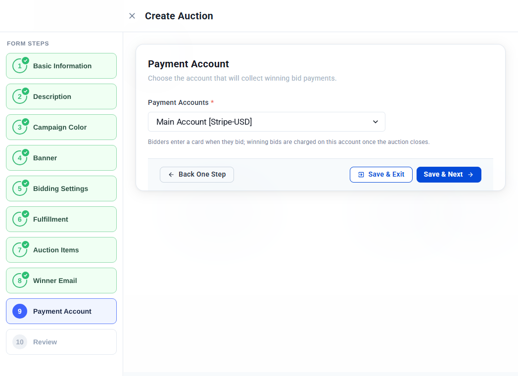Go to Auction Items step
Image resolution: width=518 pixels, height=376 pixels.
click(x=61, y=250)
